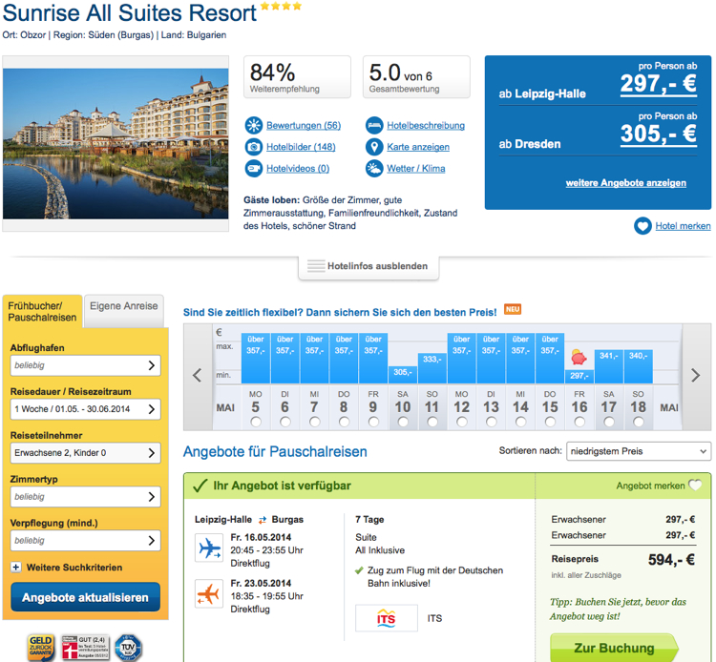This screenshot has width=716, height=662.
Task: Open the Abflughafen selector
Action: [85, 365]
